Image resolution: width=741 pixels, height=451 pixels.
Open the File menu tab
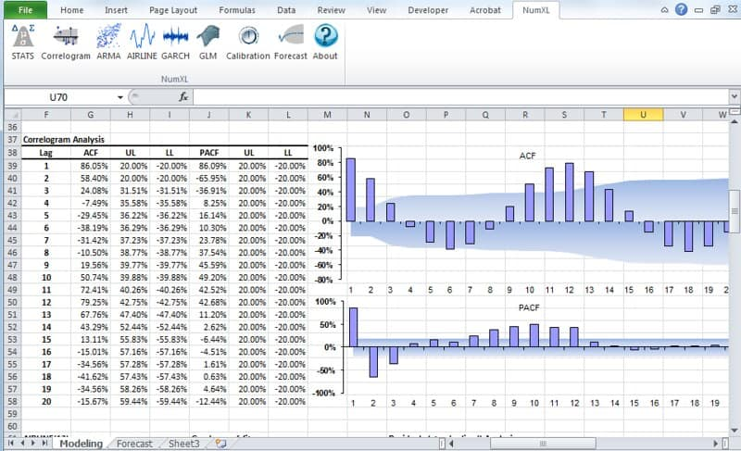(25, 10)
